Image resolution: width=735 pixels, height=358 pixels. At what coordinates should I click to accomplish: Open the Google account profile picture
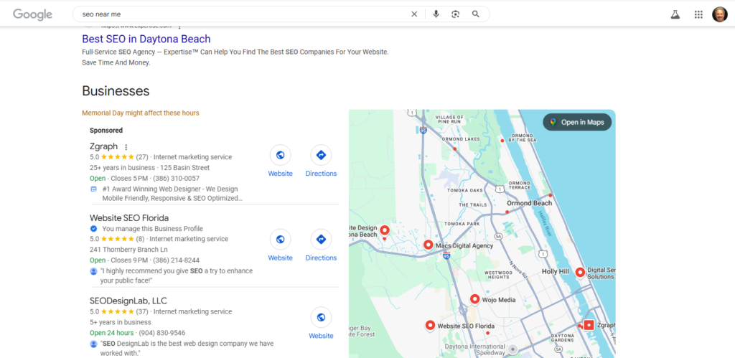pos(718,14)
